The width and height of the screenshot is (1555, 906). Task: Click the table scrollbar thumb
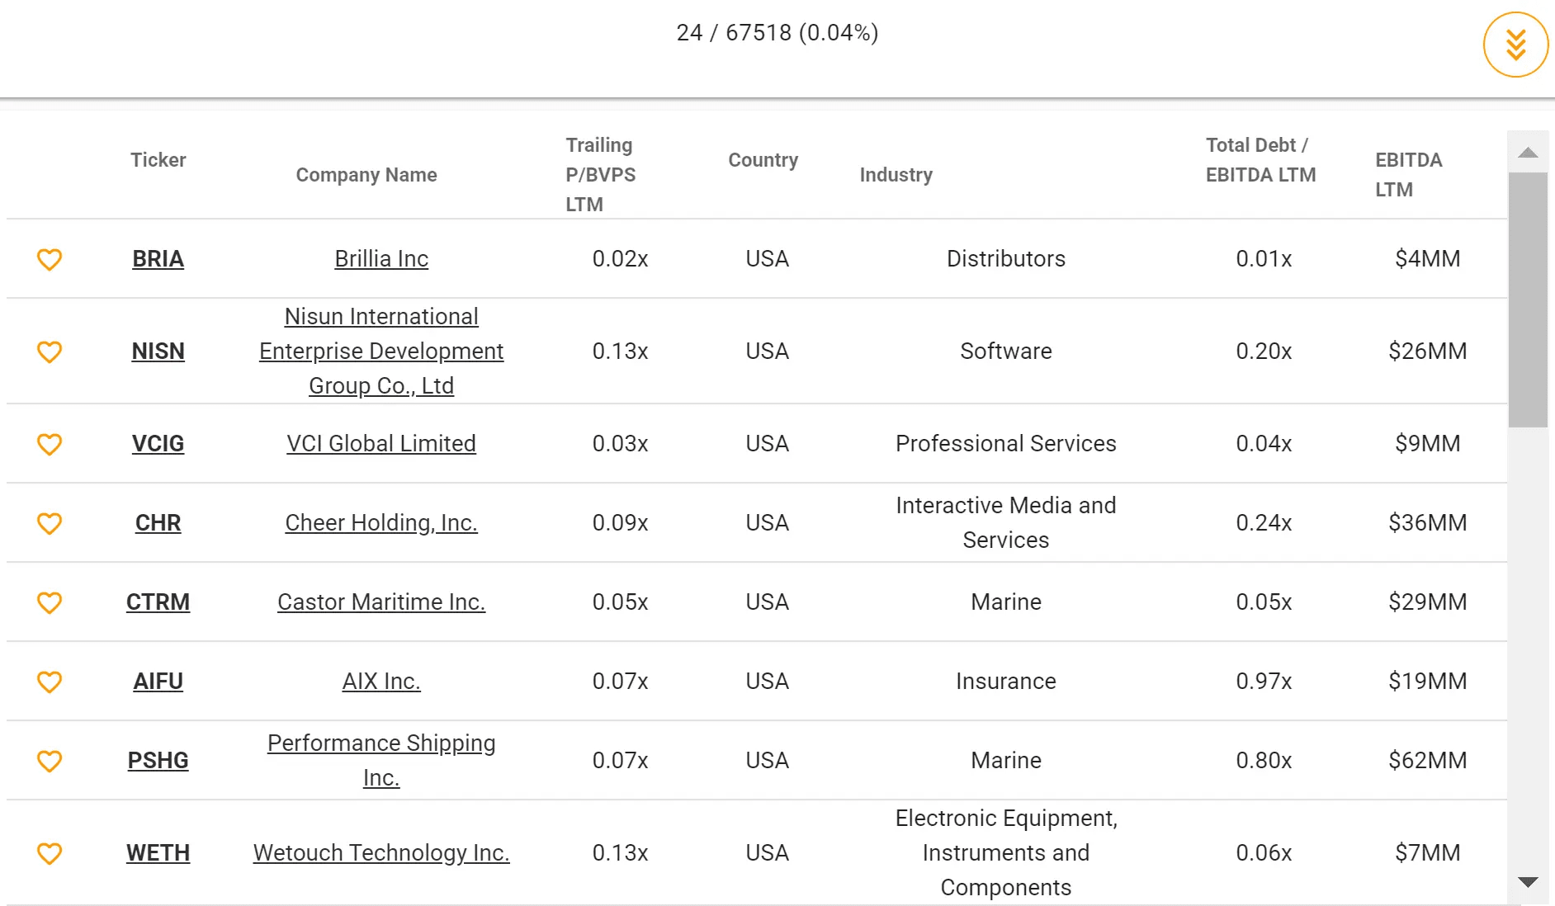pos(1528,300)
